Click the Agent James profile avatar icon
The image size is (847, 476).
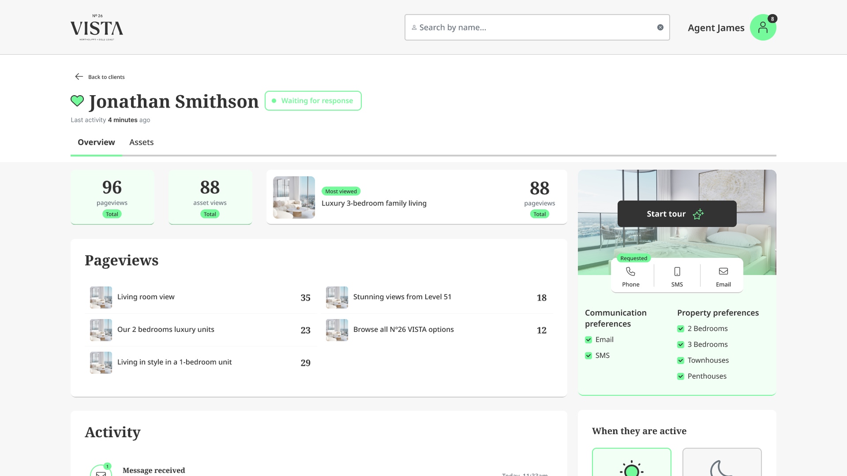coord(763,27)
